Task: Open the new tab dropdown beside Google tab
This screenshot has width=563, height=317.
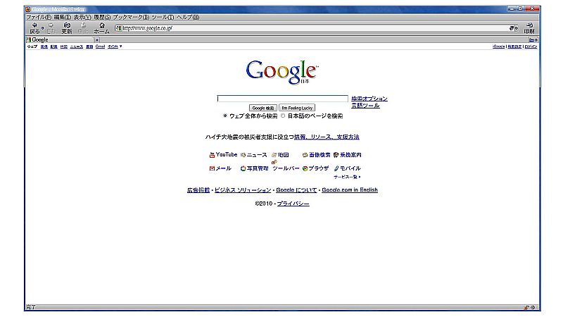Action: (96, 40)
